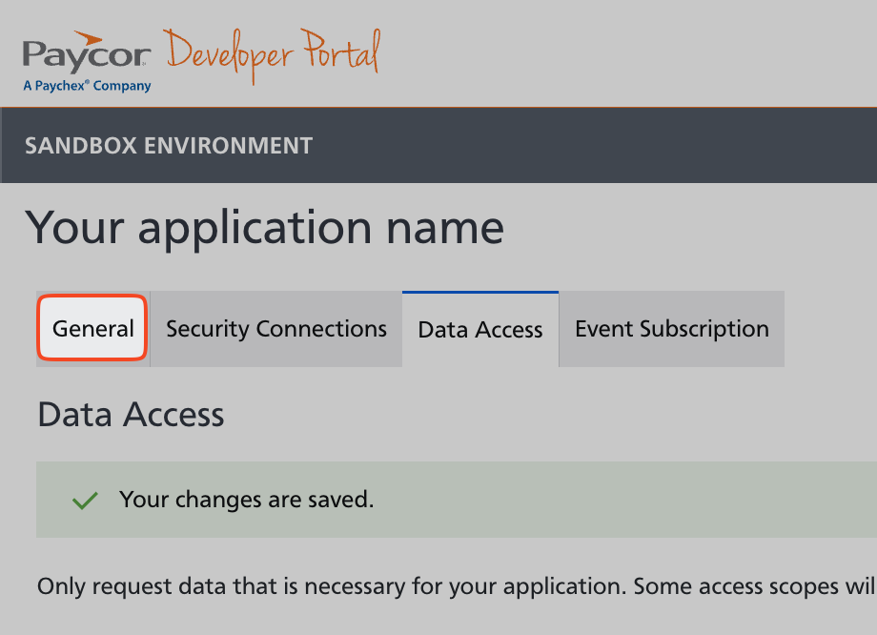Select the Data Access tab
The height and width of the screenshot is (635, 877).
[480, 330]
